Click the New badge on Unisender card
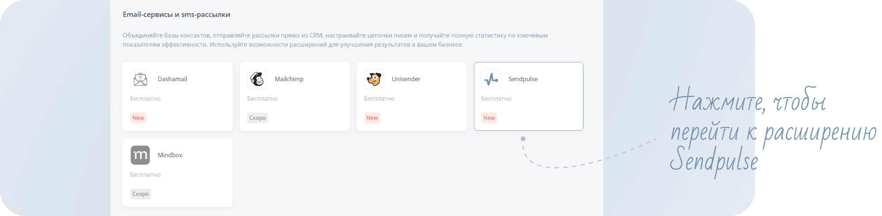Viewport: 882px width, 216px height. pyautogui.click(x=372, y=118)
